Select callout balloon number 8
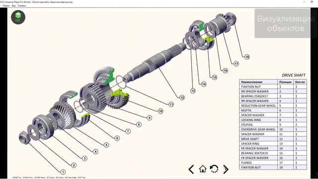The width and height of the screenshot is (318, 179). (139, 125)
